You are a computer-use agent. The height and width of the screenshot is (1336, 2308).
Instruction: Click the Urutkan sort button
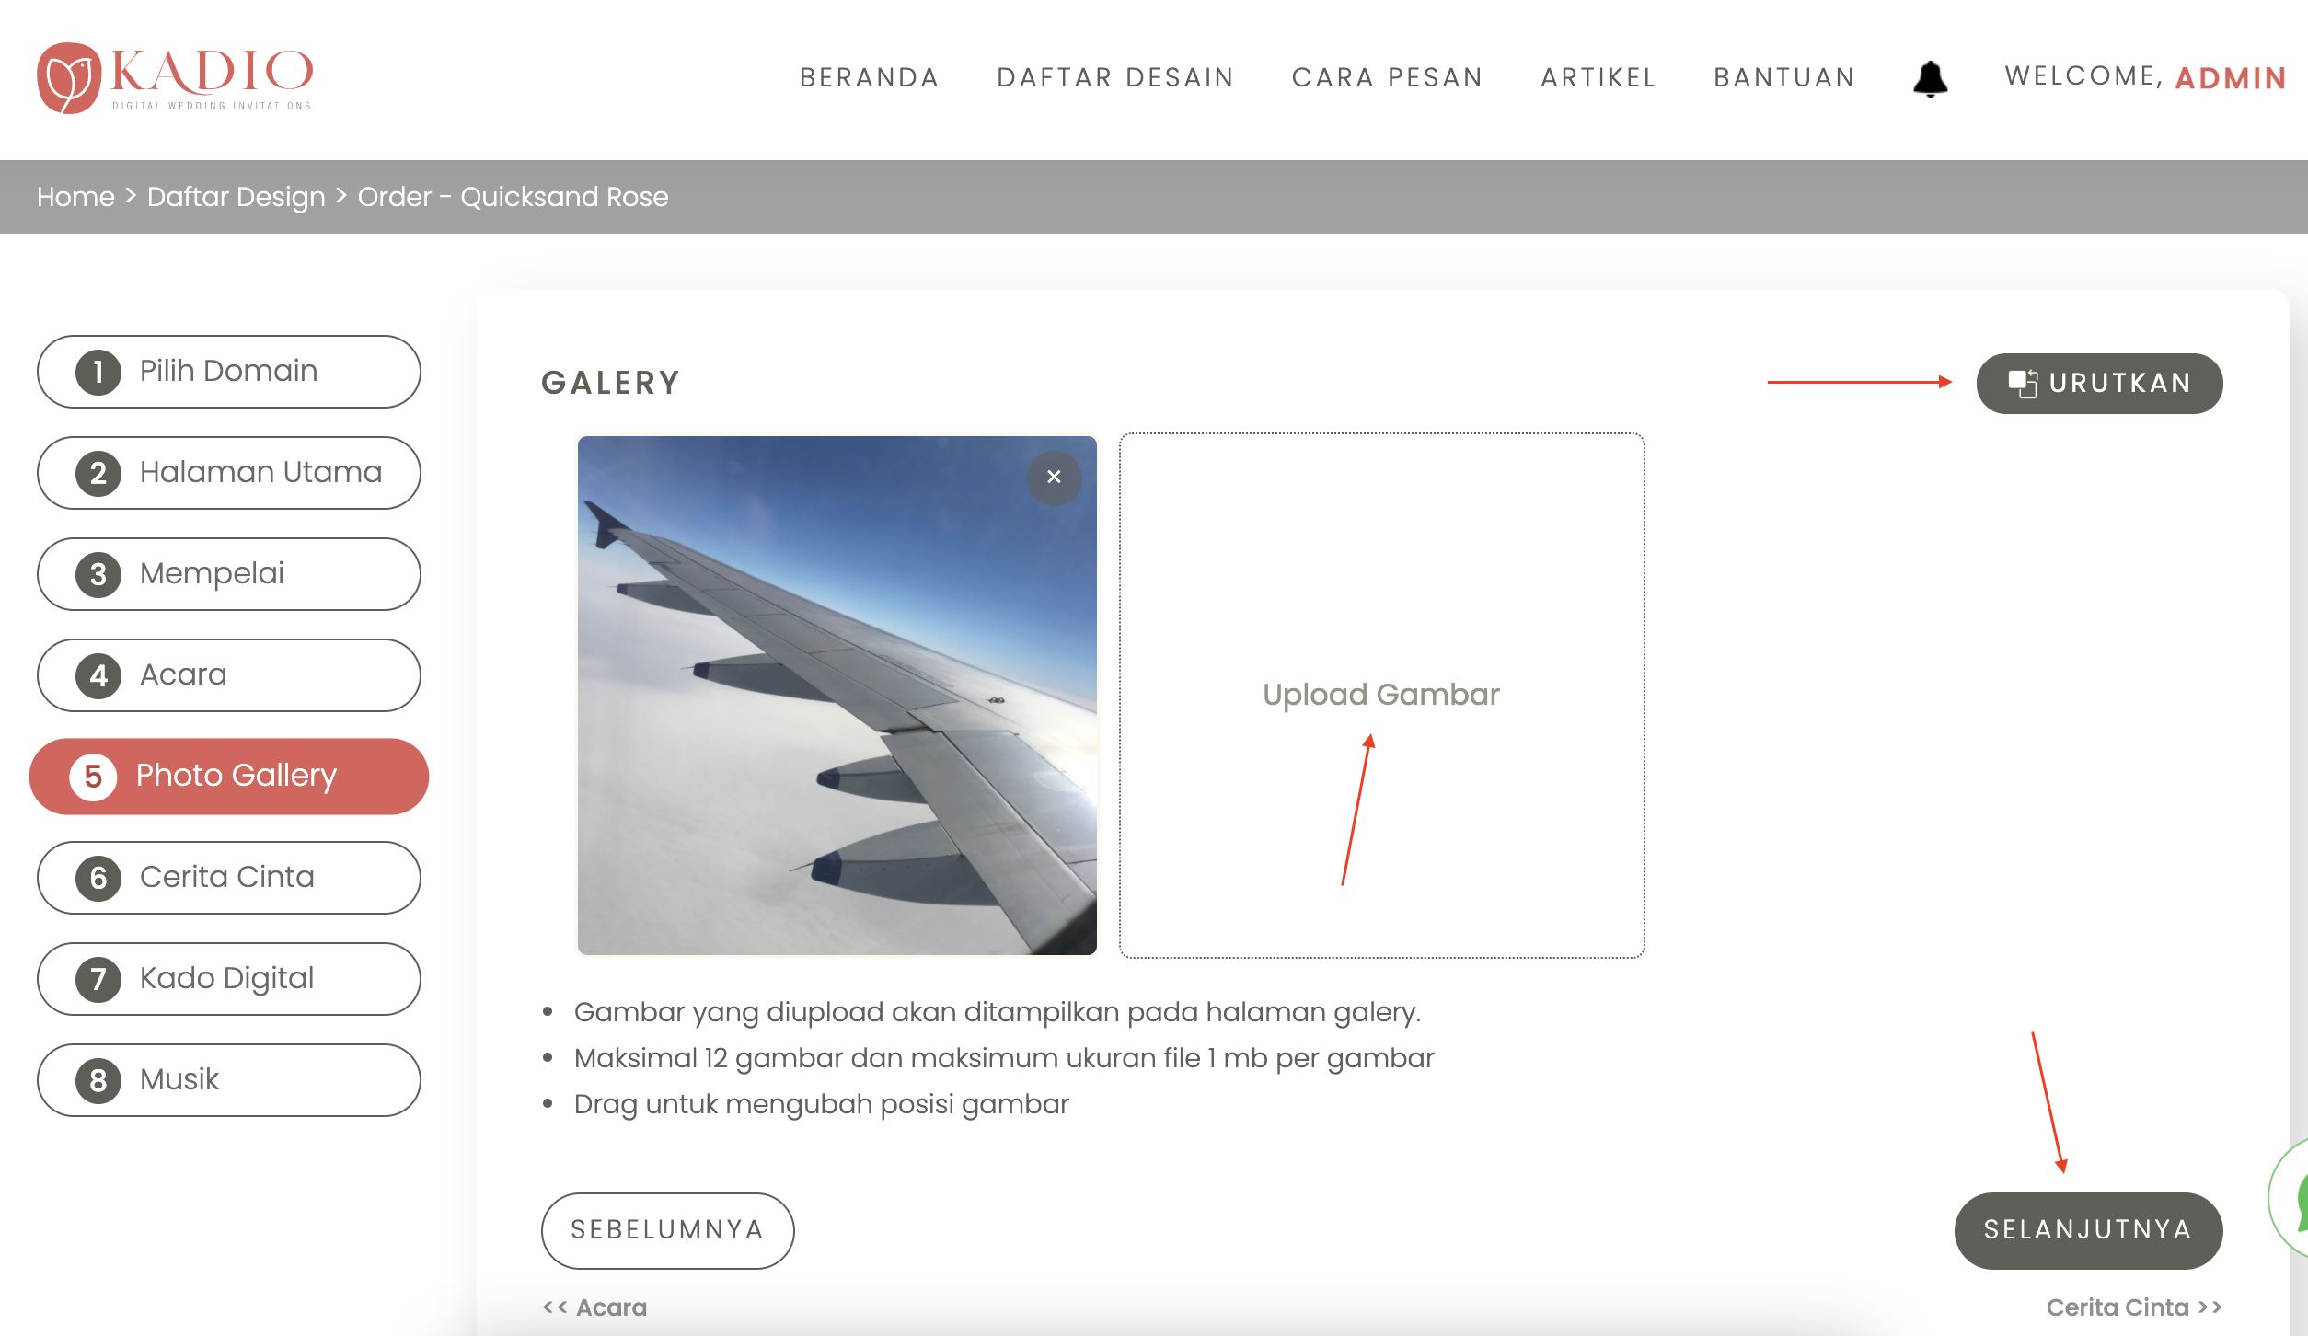2099,383
